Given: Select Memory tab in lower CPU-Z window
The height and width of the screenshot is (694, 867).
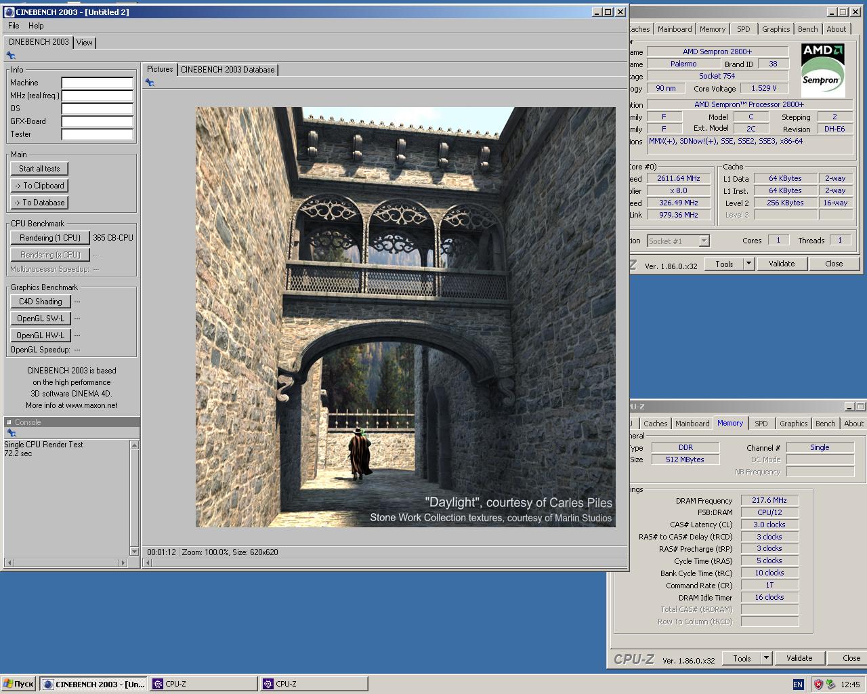Looking at the screenshot, I should click(x=730, y=423).
